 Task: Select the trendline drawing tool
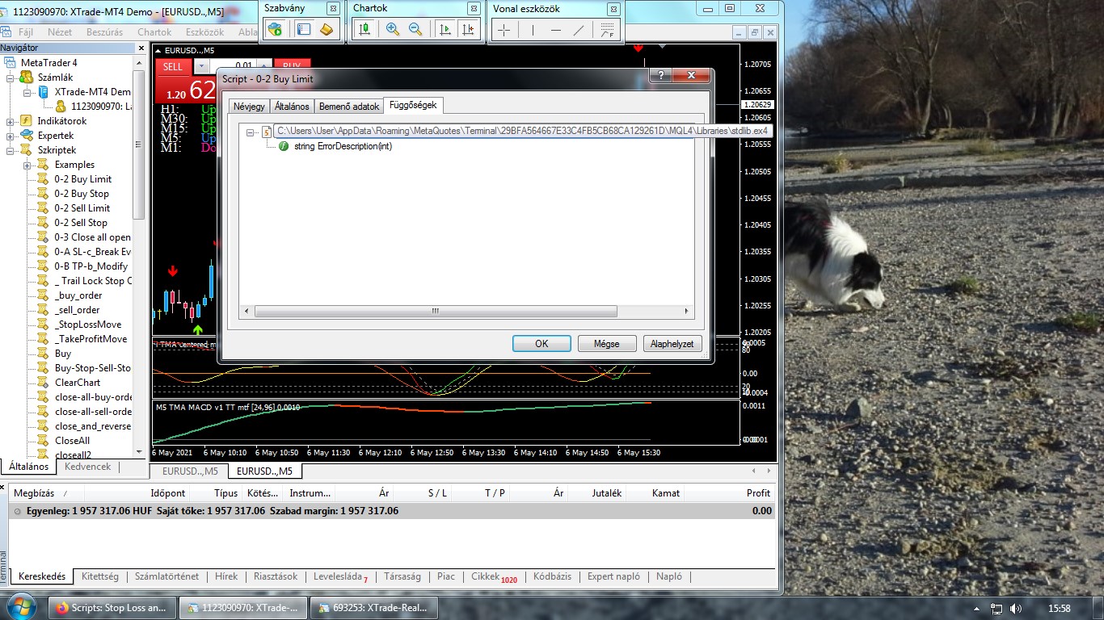coord(578,29)
